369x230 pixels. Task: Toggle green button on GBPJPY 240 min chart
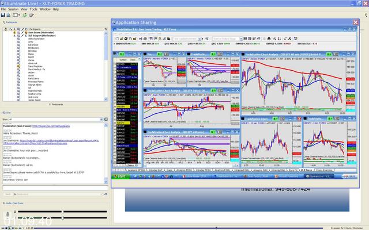213,132
